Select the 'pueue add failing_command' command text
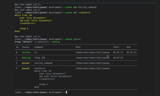 tap(81, 7)
